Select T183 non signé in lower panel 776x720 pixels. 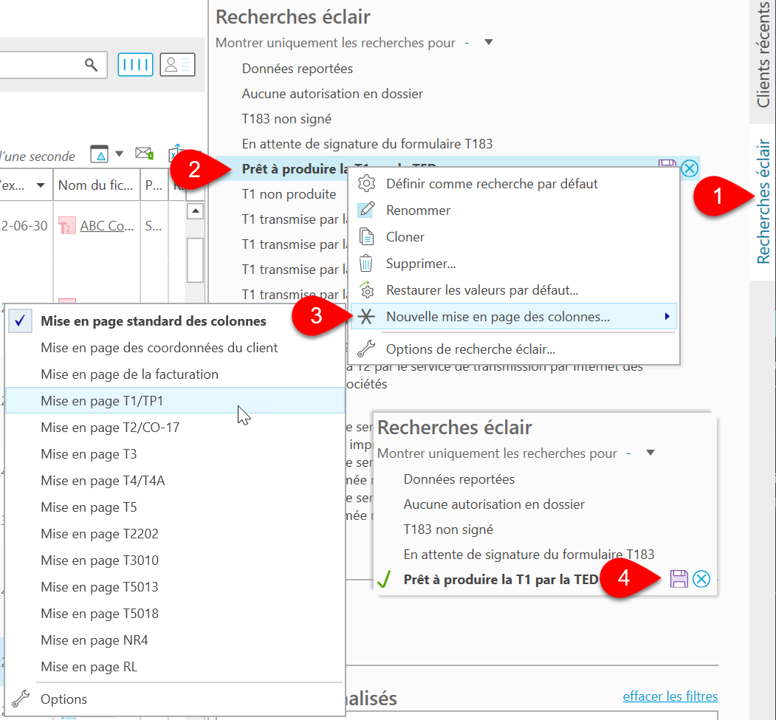coord(448,529)
